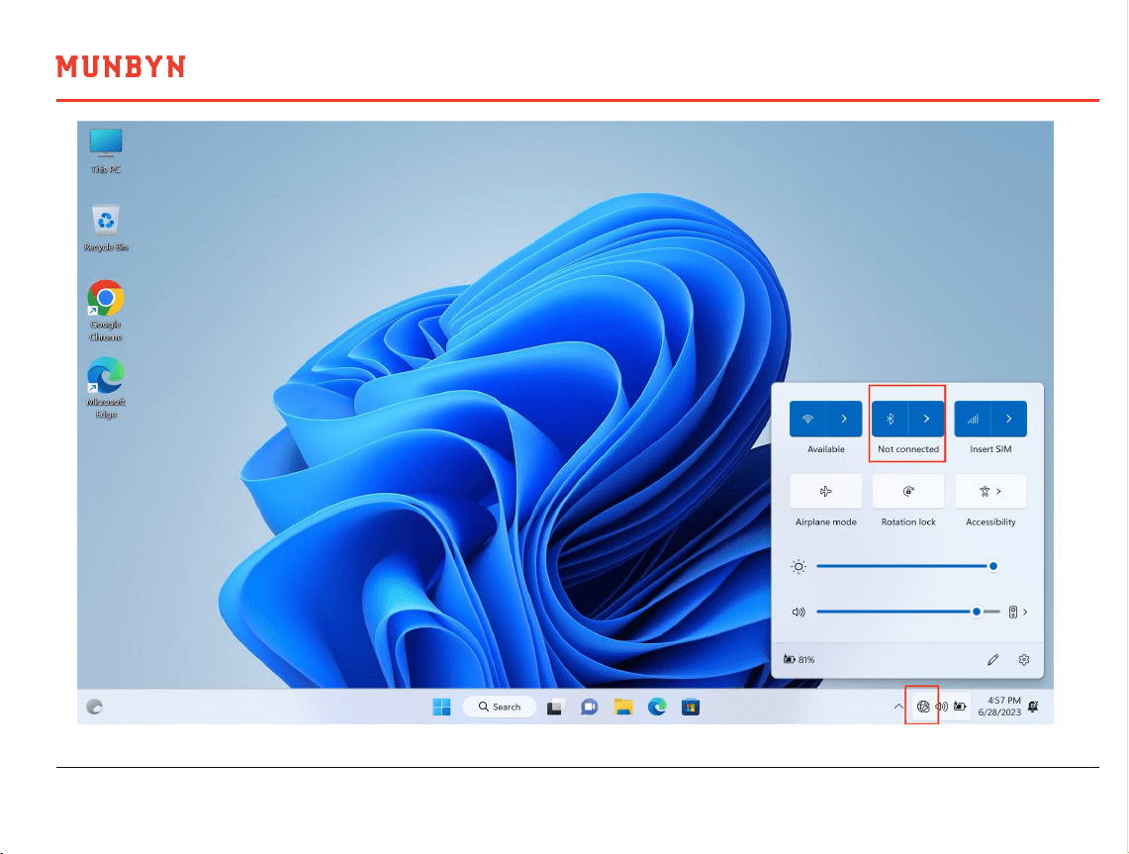Open the notification bell icon
The height and width of the screenshot is (854, 1129).
(x=1033, y=707)
